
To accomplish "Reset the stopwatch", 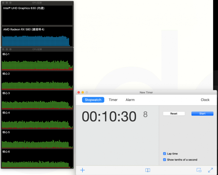I will (174, 114).
